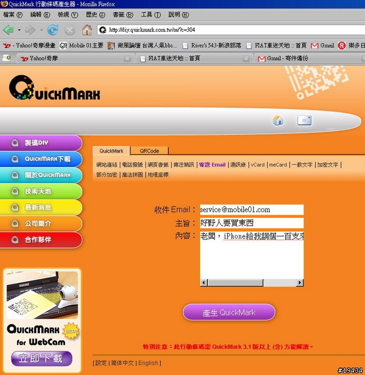Choose 電話撥號 code type
The width and height of the screenshot is (365, 375).
[132, 165]
